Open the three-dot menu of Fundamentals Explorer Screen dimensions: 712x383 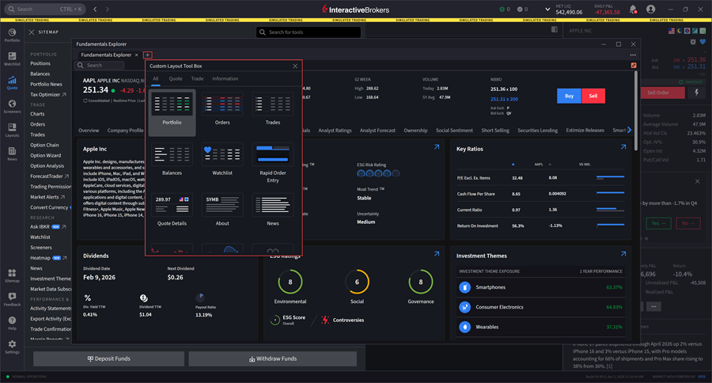[x=633, y=55]
